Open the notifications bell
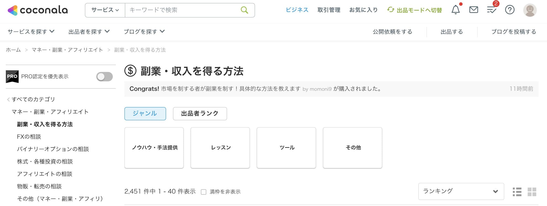Viewport: 547px width, 206px height. click(x=456, y=10)
